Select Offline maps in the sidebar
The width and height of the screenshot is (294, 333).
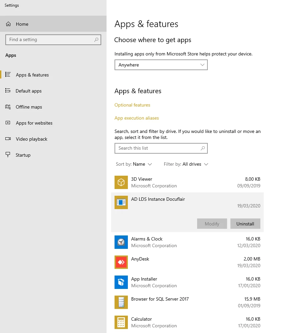[29, 107]
